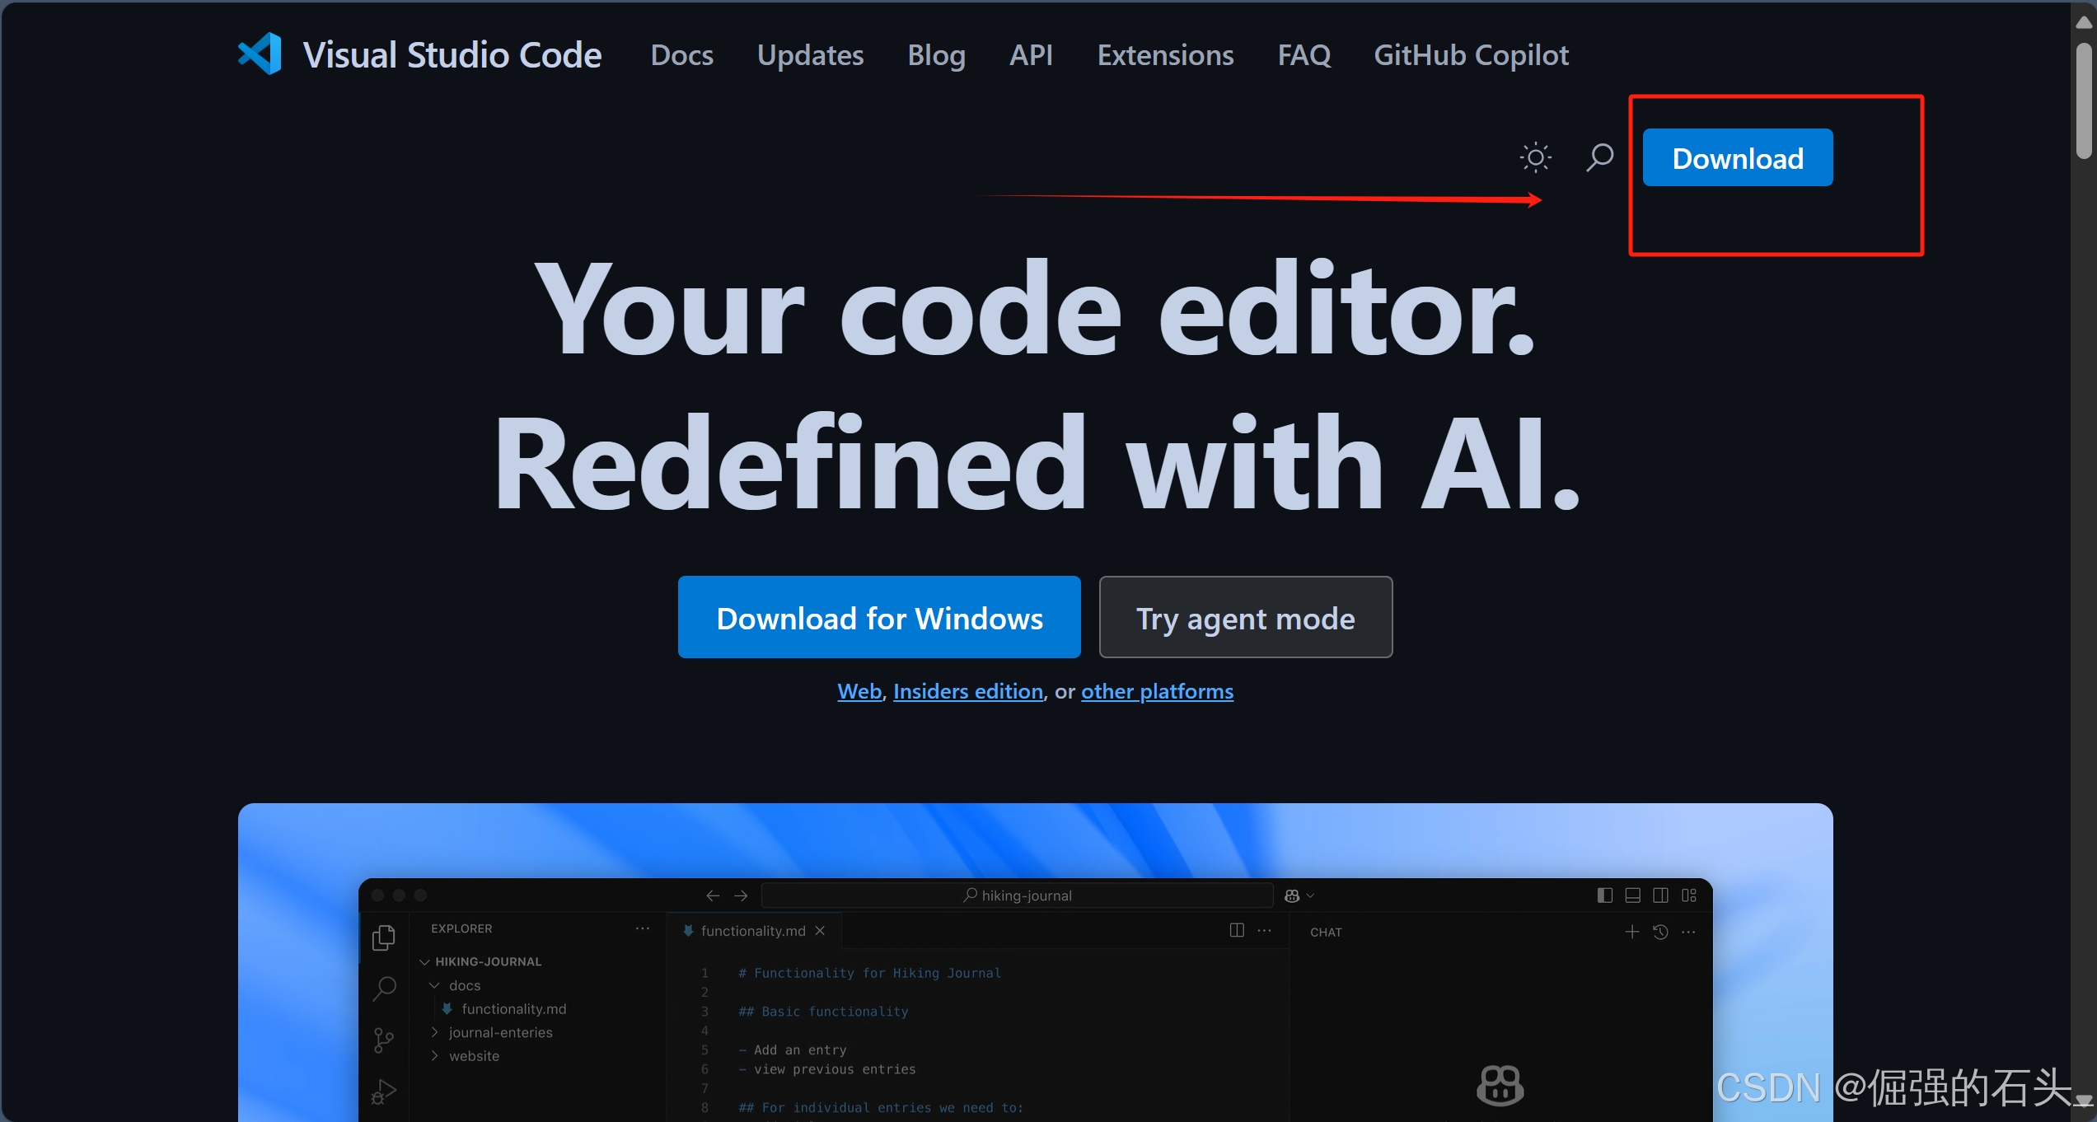Open the Search icon in the editor activity bar
Viewport: 2097px width, 1122px height.
click(x=384, y=988)
